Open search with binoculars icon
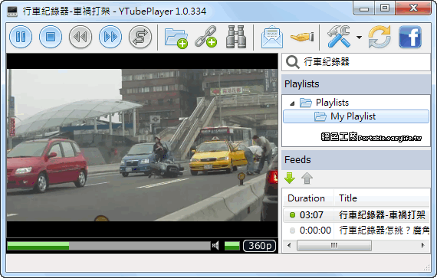Viewport: 437px width, 278px height. (x=236, y=37)
